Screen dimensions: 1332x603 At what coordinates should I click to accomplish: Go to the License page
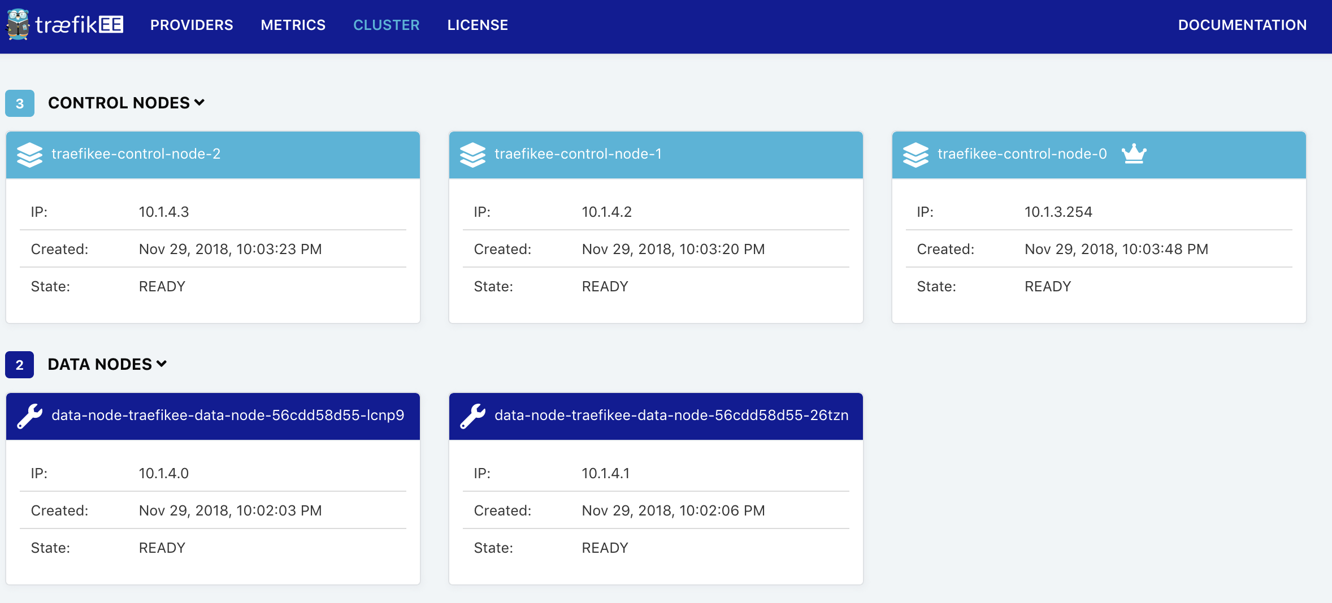478,25
